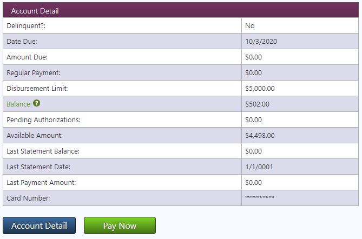Click the Pending Authorizations label

pos(43,119)
